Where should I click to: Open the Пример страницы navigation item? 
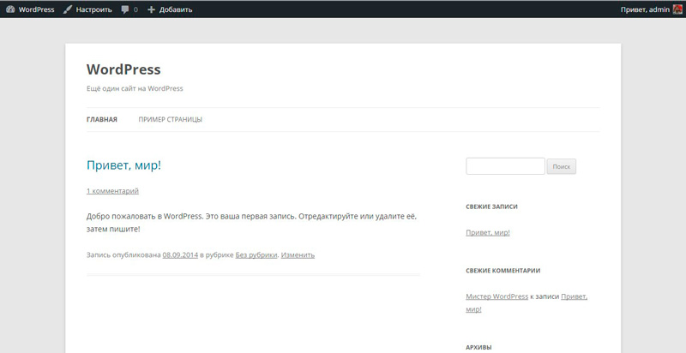(170, 119)
